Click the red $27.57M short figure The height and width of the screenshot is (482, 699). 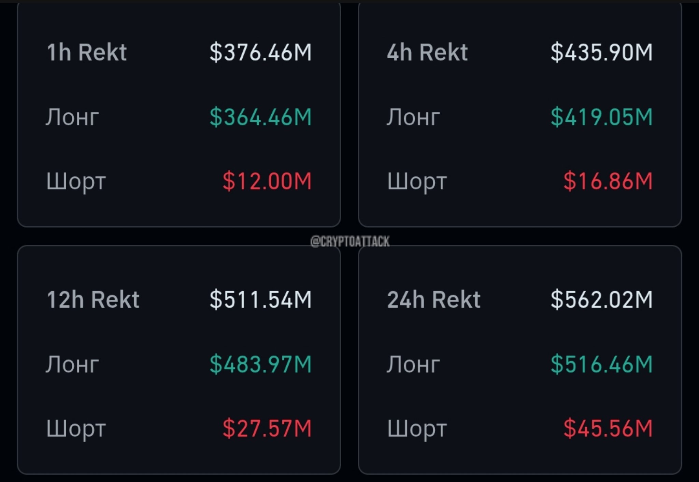pos(267,428)
